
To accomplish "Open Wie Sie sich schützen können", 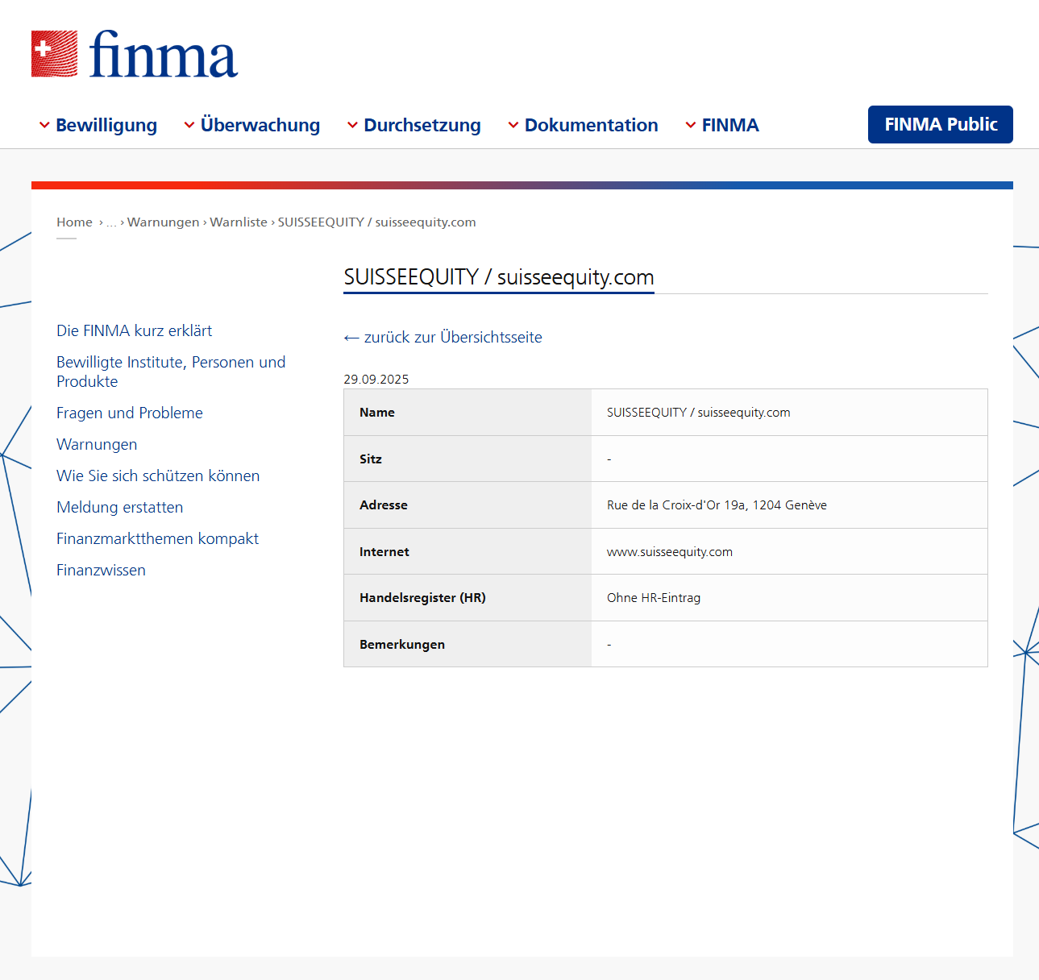I will click(x=158, y=475).
